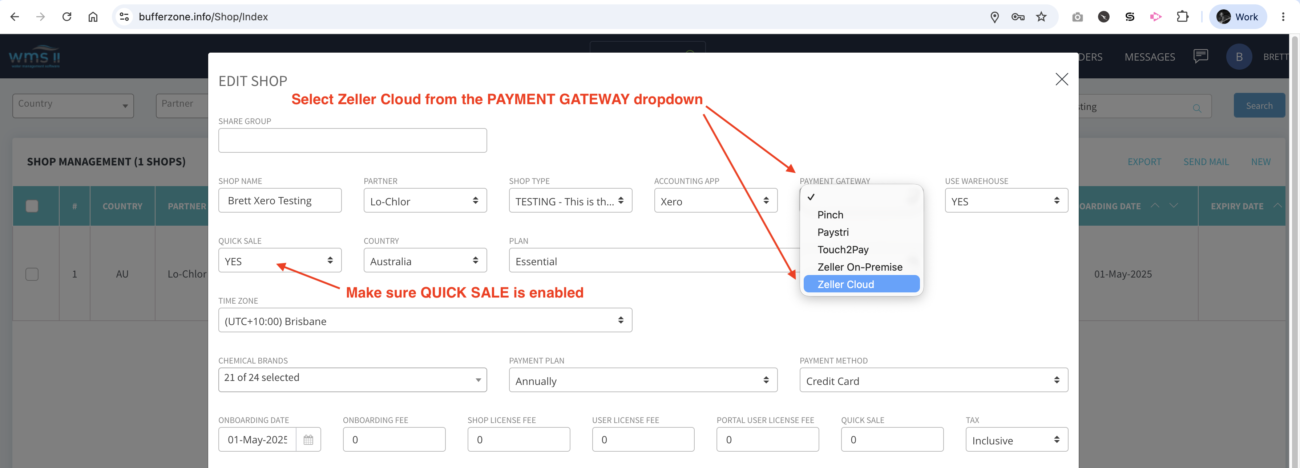This screenshot has height=468, width=1300.
Task: Bookmark this page with the star icon
Action: coord(1041,17)
